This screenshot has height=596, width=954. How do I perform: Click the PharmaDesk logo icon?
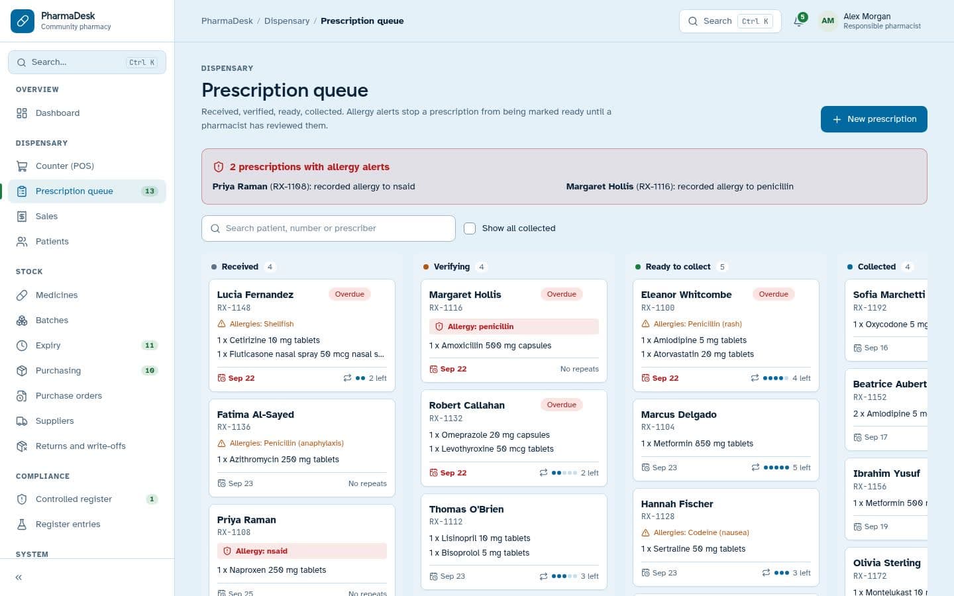pyautogui.click(x=23, y=21)
